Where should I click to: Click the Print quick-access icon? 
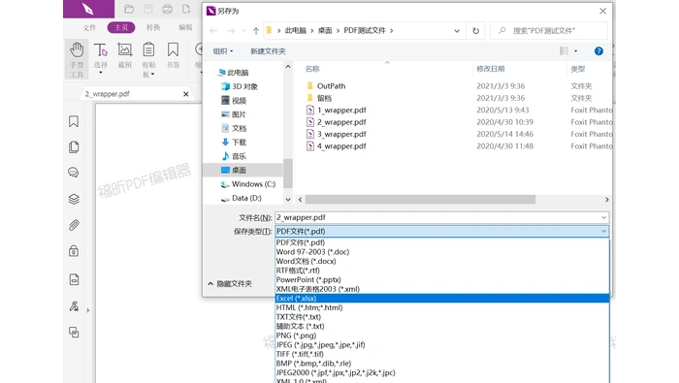167,9
